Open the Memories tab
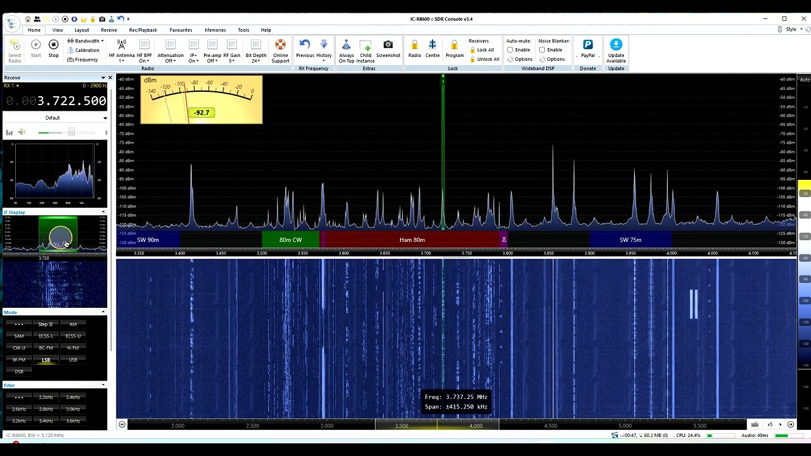 215,30
